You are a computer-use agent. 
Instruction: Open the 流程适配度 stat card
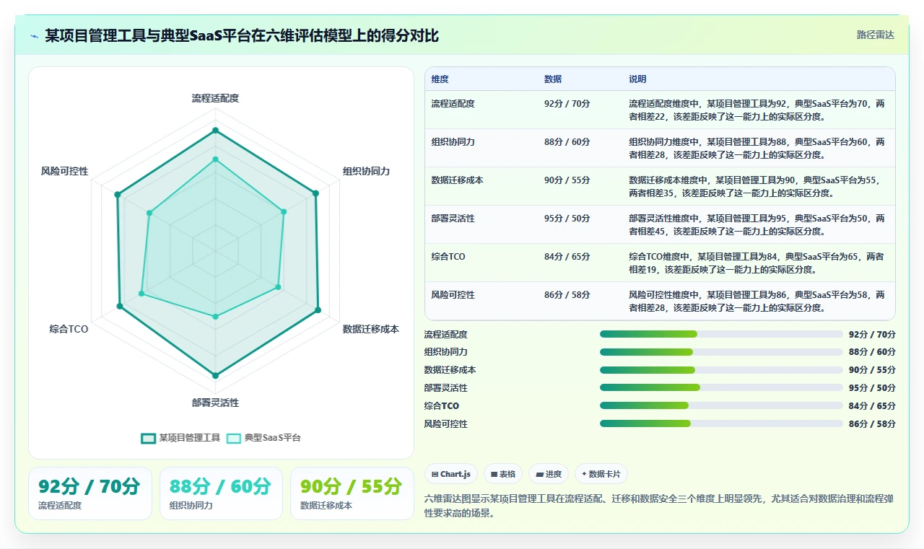point(90,493)
